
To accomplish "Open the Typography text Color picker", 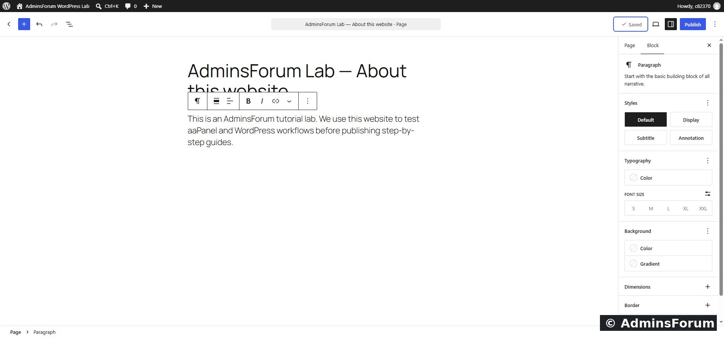I will (x=668, y=177).
